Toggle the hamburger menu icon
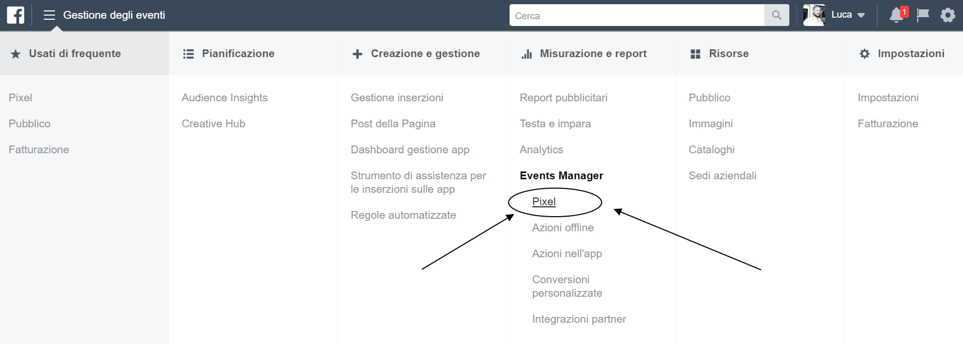The height and width of the screenshot is (344, 963). [x=49, y=15]
